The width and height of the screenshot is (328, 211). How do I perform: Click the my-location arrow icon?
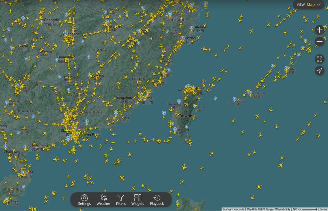click(x=319, y=71)
